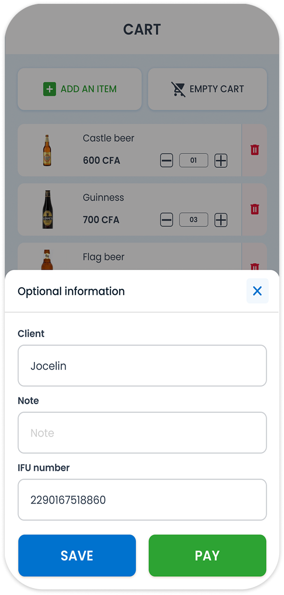Screen dimensions: 284x595
Task: Click the Guinness quantity box showing 03
Action: tap(194, 220)
